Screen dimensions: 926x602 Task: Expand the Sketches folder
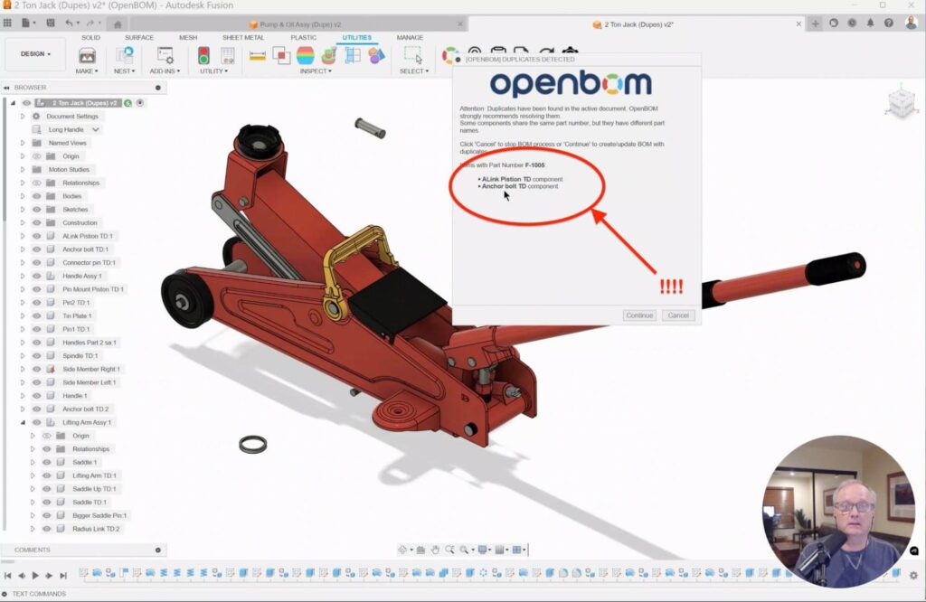pyautogui.click(x=23, y=210)
